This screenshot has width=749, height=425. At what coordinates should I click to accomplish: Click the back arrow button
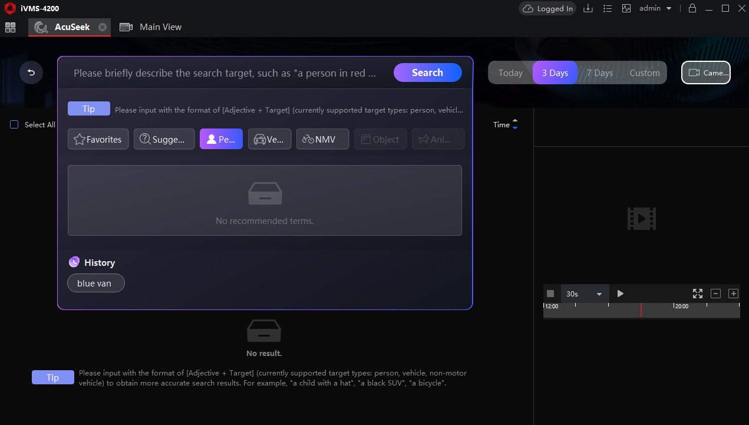pyautogui.click(x=31, y=73)
